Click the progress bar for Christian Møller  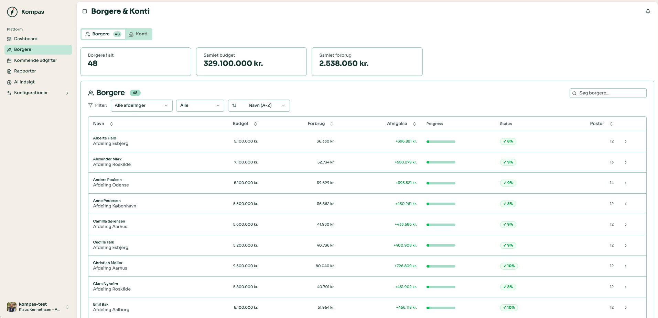(441, 266)
